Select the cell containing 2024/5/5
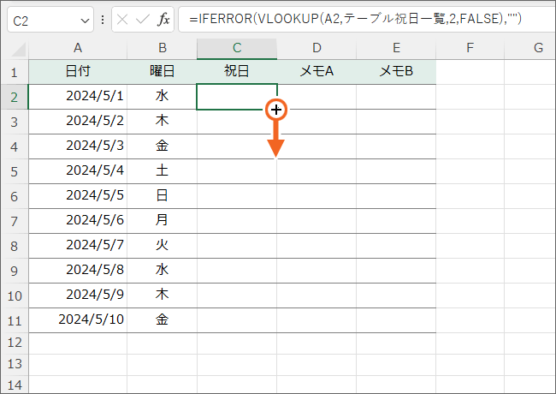 (78, 196)
